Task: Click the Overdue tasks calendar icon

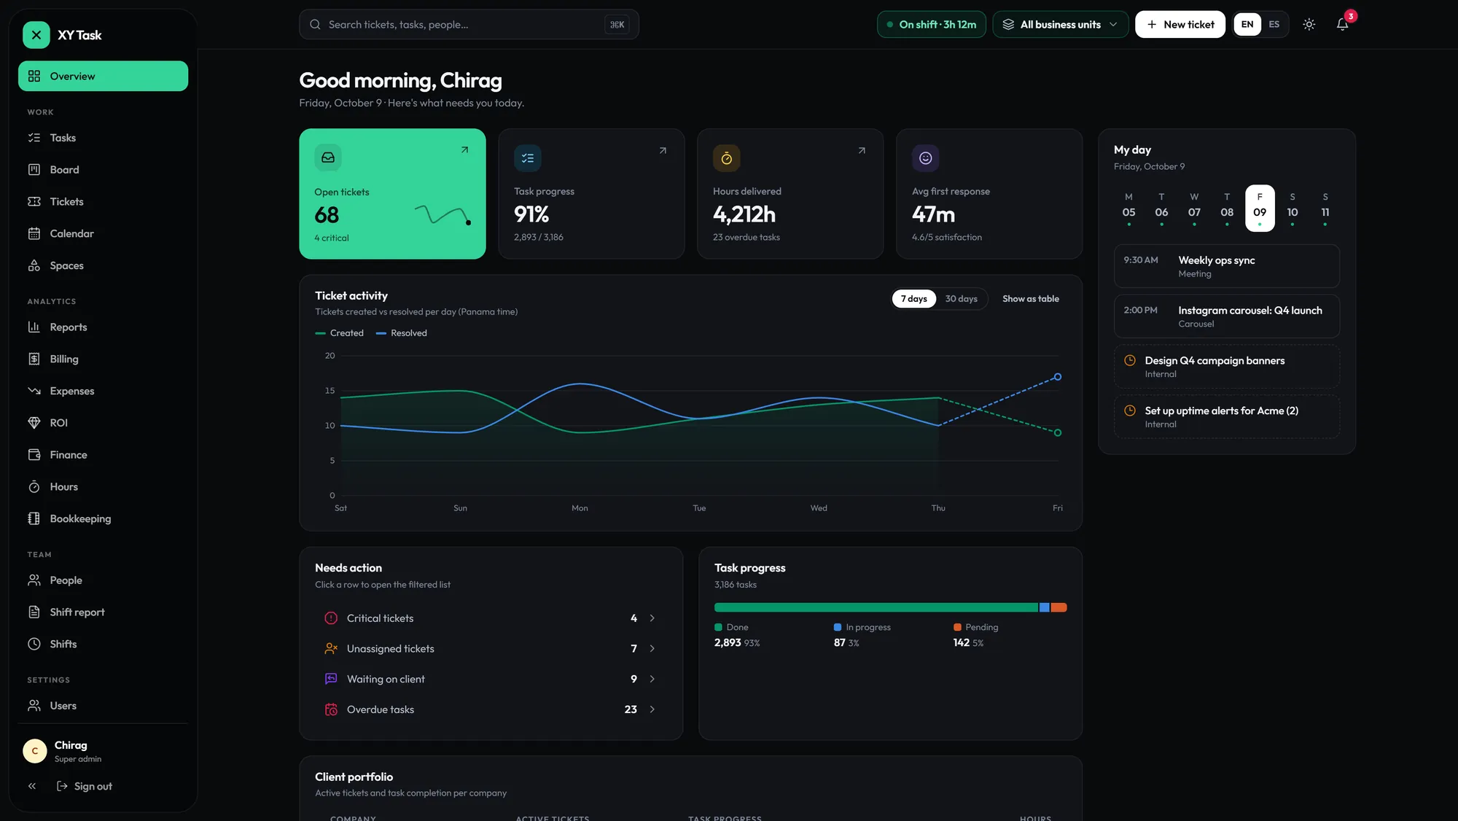Action: [331, 709]
